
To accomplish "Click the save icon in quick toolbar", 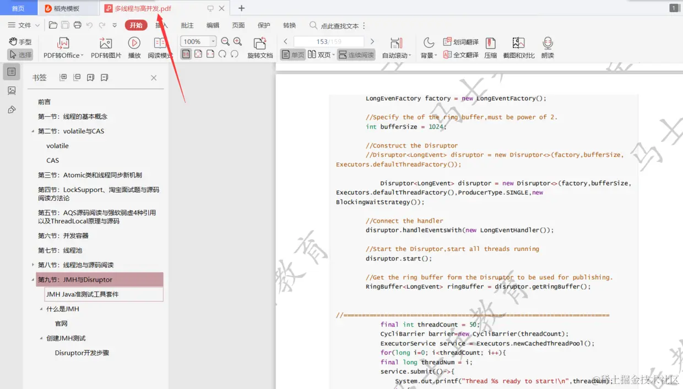I will (x=65, y=25).
